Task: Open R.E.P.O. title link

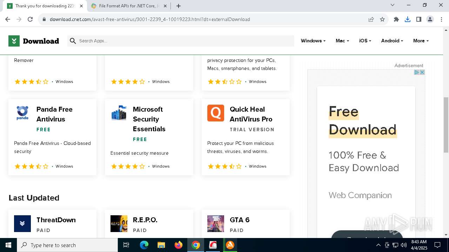Action: click(145, 220)
